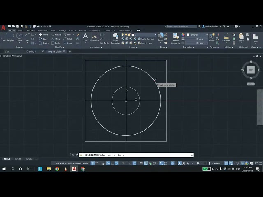Select the Arc draw tool
Image resolution: width=263 pixels, height=197 pixels.
pyautogui.click(x=27, y=37)
